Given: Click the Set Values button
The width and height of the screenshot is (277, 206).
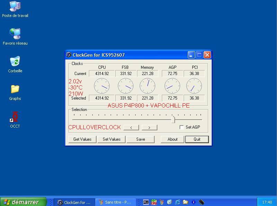Looking at the screenshot, I should [111, 139].
